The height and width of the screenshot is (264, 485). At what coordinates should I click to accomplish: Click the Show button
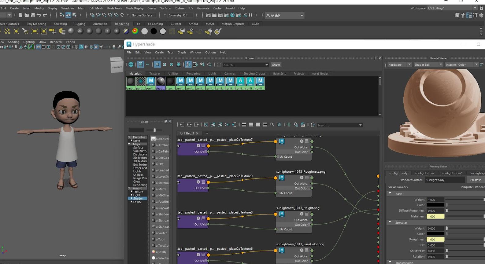(276, 65)
